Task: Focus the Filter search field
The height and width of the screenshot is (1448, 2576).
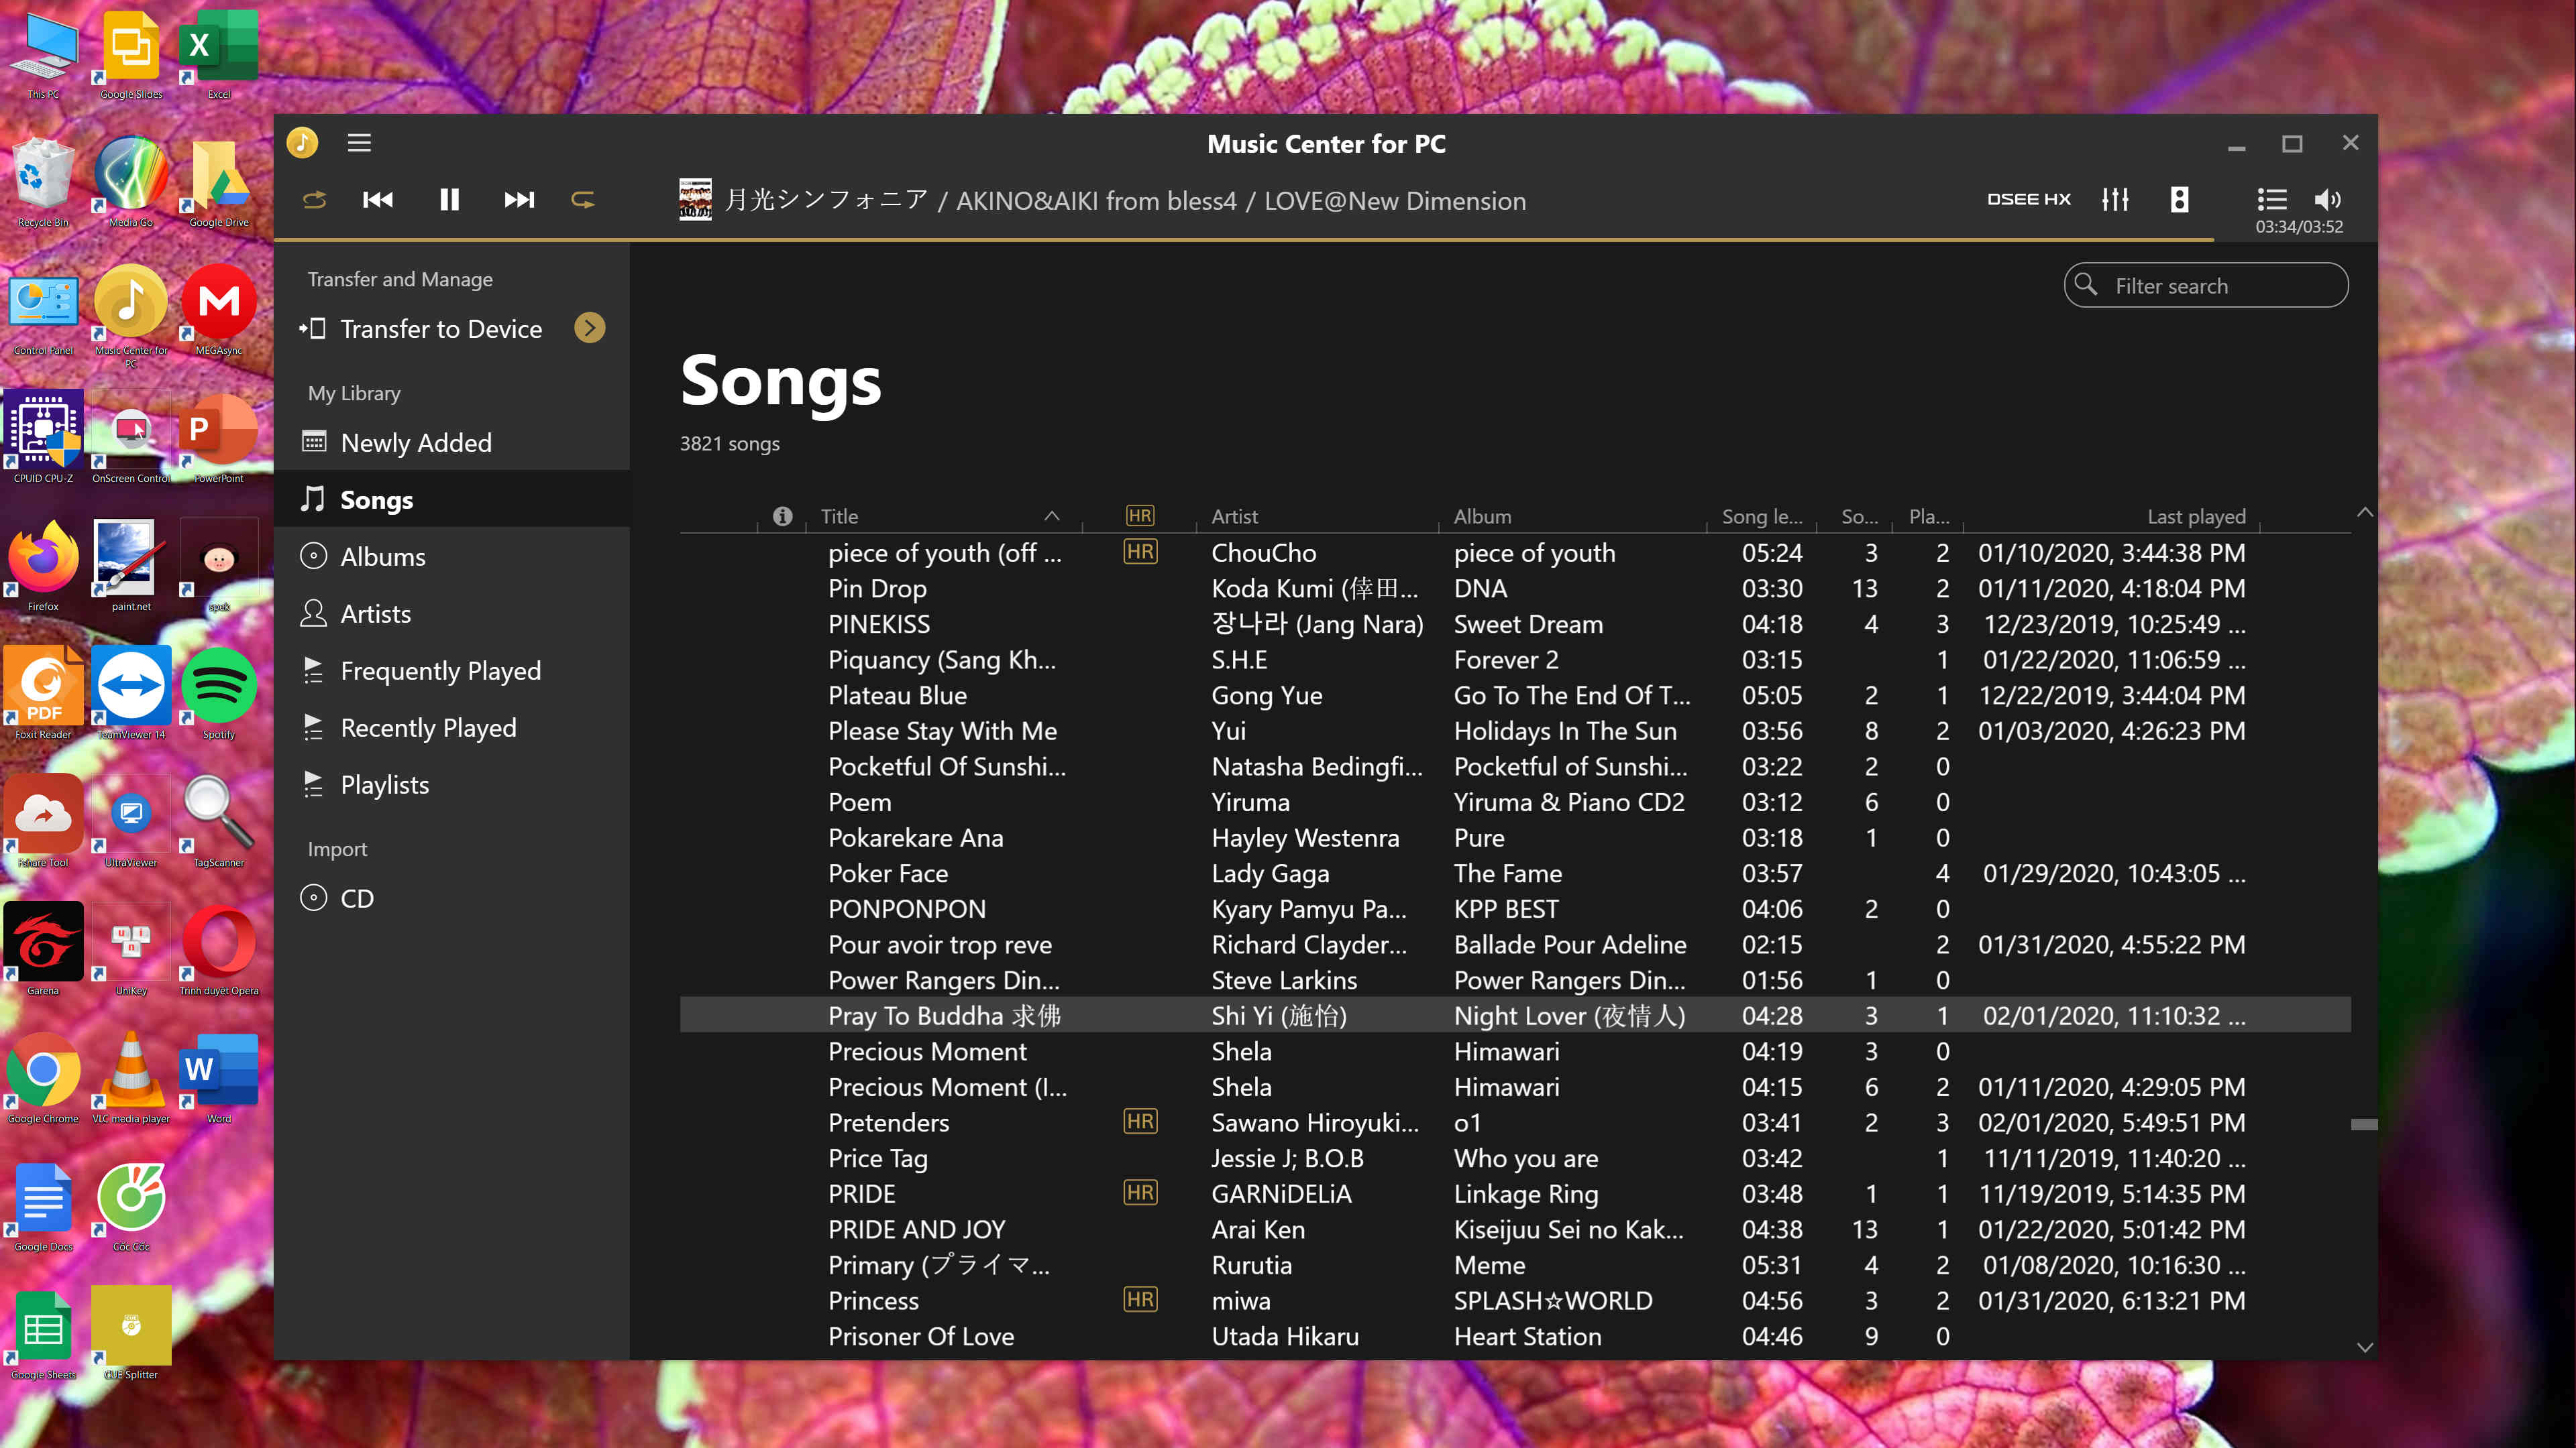Action: 2206,286
